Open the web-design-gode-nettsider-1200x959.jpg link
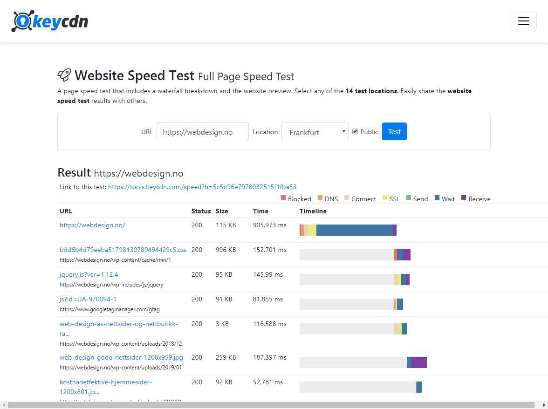Viewport: 548px width, 409px height. [121, 357]
